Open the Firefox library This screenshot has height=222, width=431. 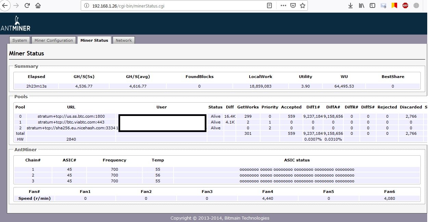362,5
